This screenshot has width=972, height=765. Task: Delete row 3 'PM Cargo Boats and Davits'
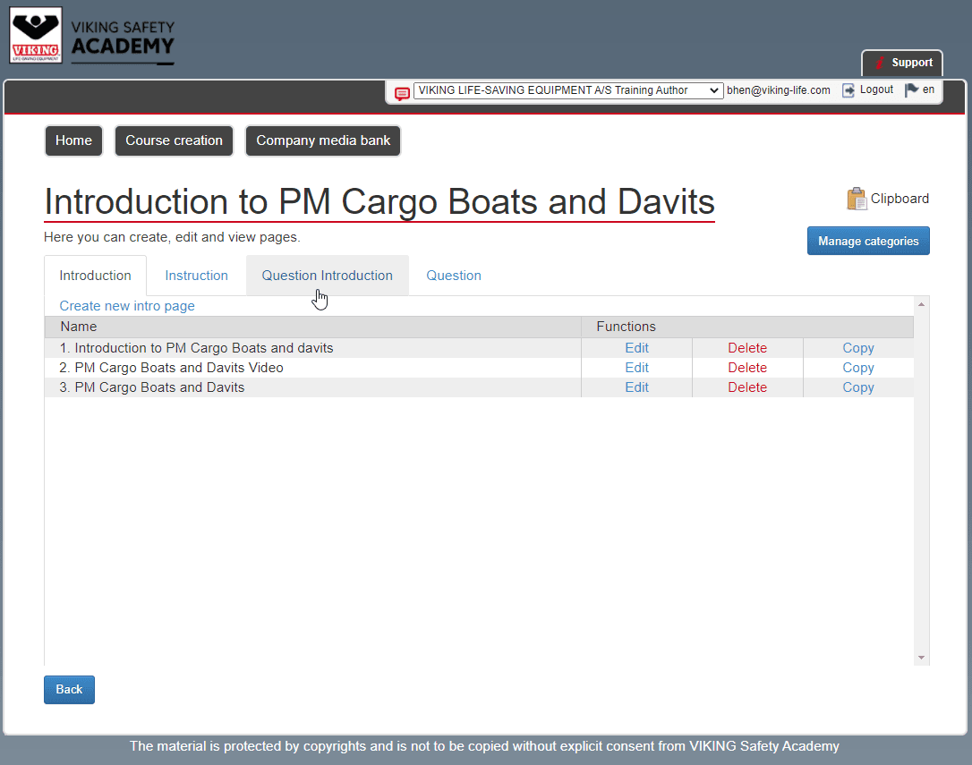747,387
